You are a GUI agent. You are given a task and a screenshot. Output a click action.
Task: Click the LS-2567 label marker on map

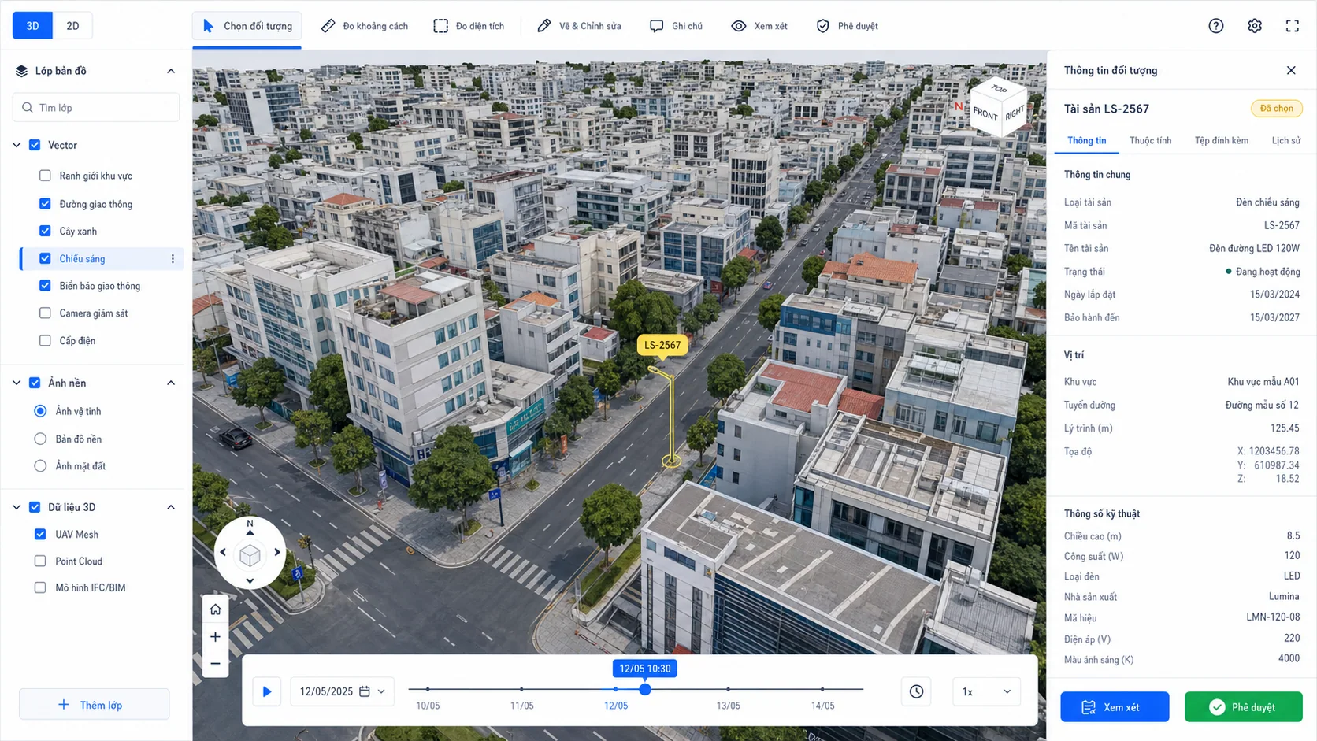point(662,345)
